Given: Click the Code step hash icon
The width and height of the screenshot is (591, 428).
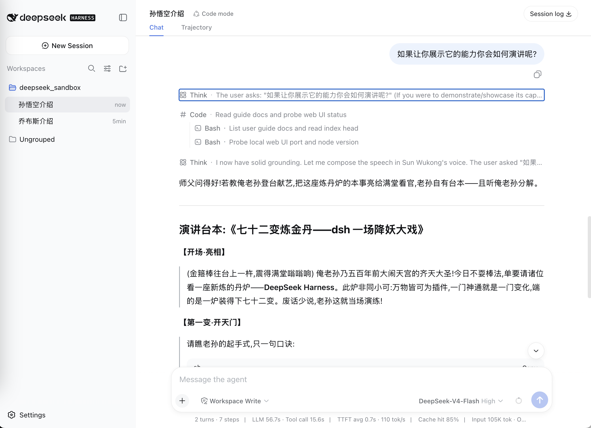Looking at the screenshot, I should (x=183, y=115).
